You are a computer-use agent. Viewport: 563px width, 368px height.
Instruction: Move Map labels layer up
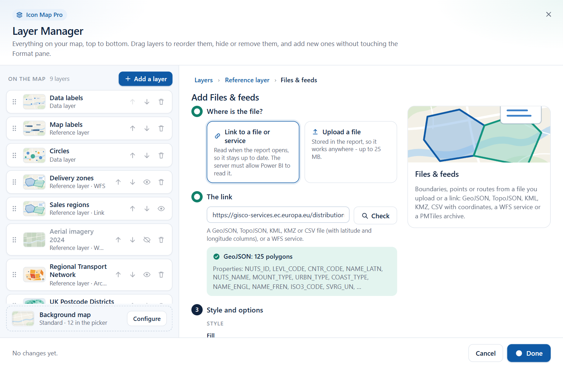tap(133, 129)
